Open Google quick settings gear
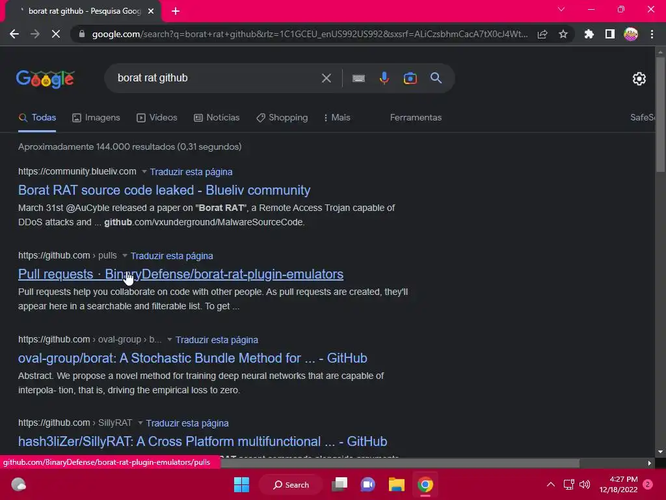666x500 pixels. [639, 79]
